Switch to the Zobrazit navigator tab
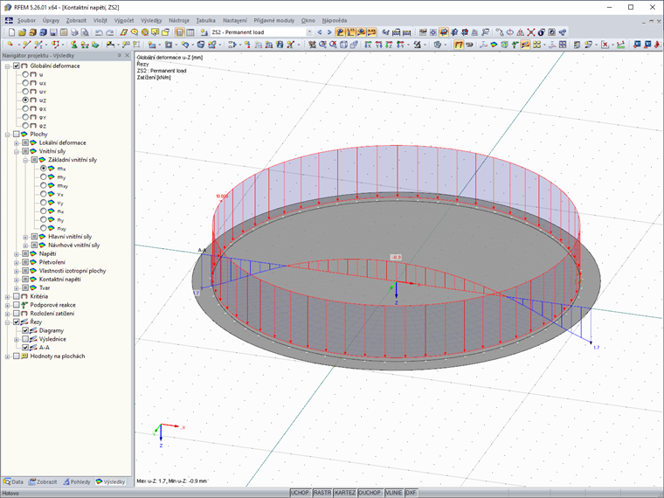The height and width of the screenshot is (498, 664). [41, 481]
